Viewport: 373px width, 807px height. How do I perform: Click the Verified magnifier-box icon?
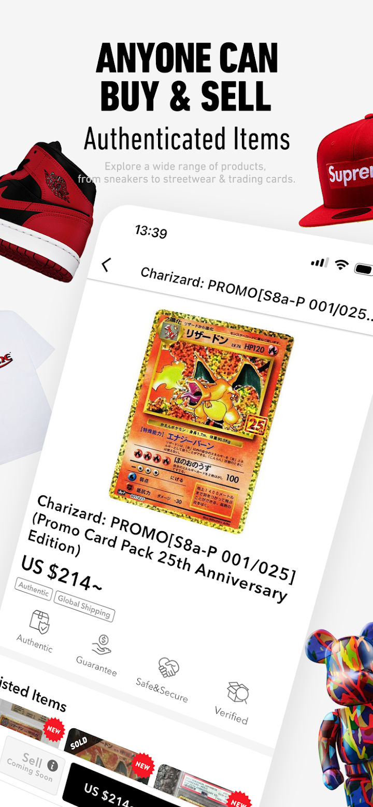point(238,693)
